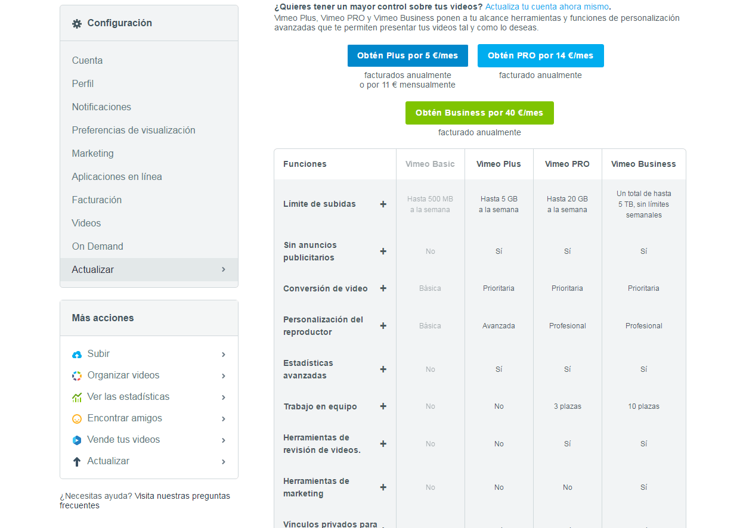Image resolution: width=740 pixels, height=528 pixels.
Task: Open Organizar videos action link
Action: tap(123, 375)
